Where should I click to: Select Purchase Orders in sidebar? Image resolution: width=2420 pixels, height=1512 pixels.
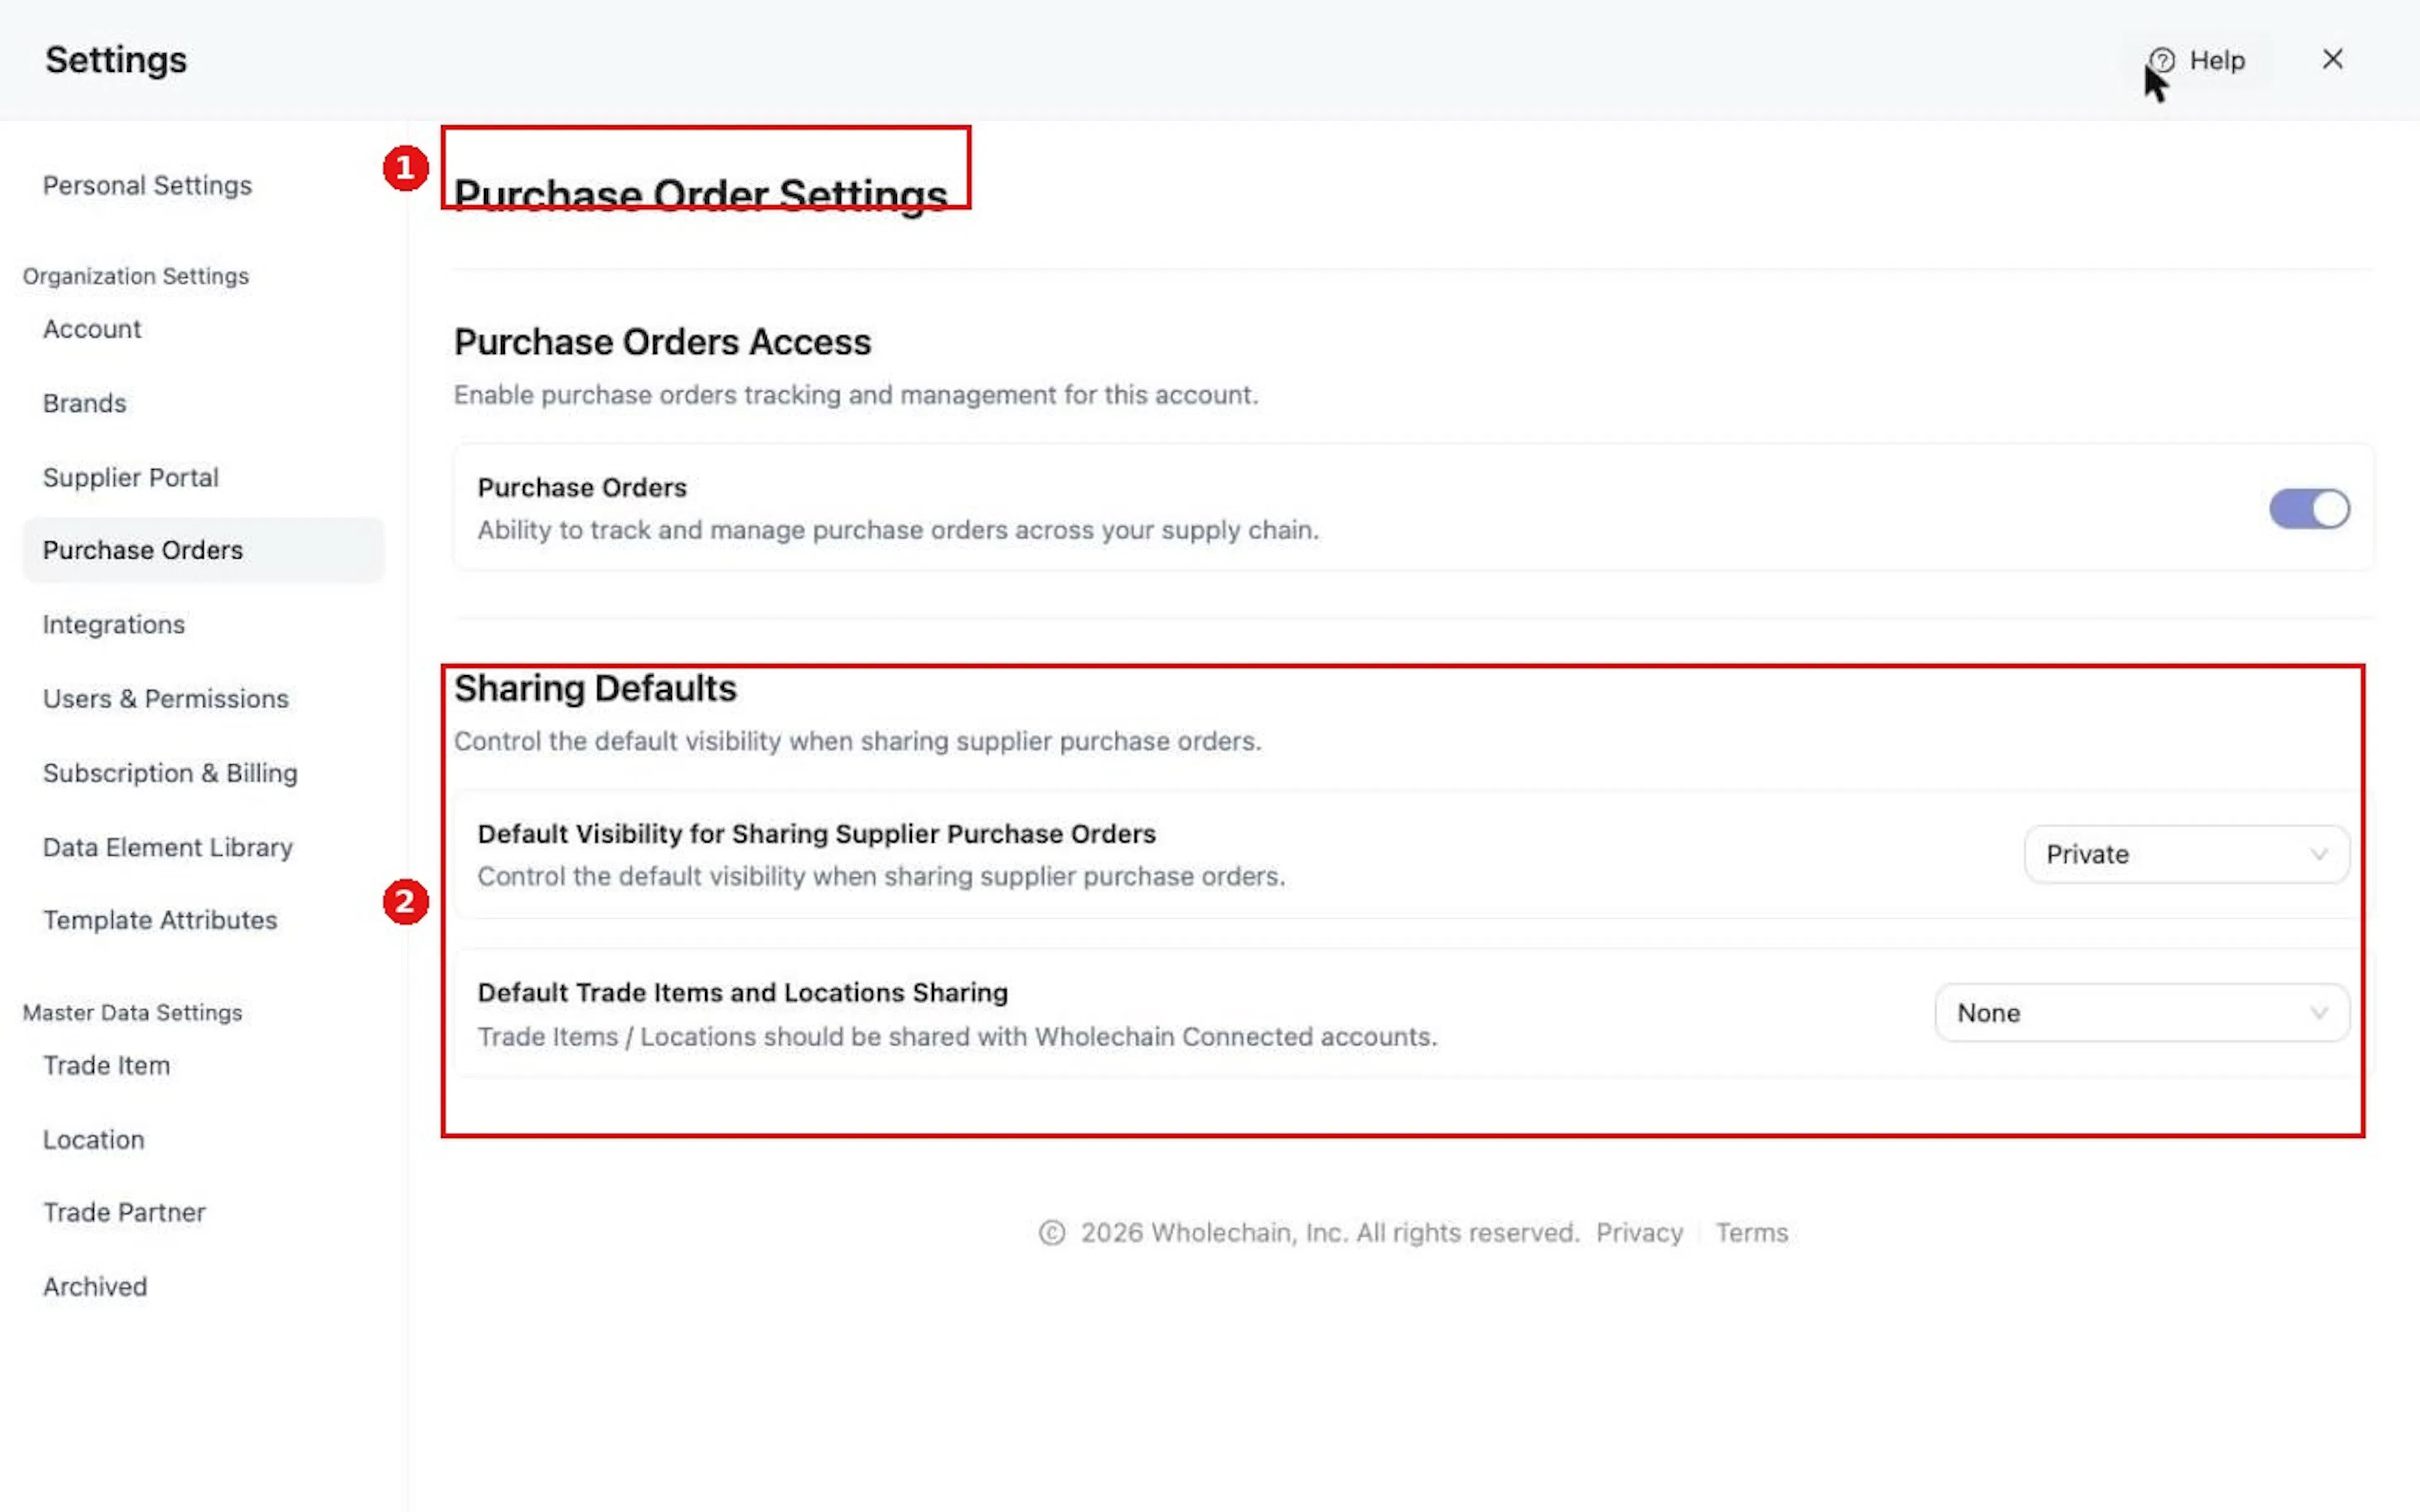pyautogui.click(x=203, y=550)
